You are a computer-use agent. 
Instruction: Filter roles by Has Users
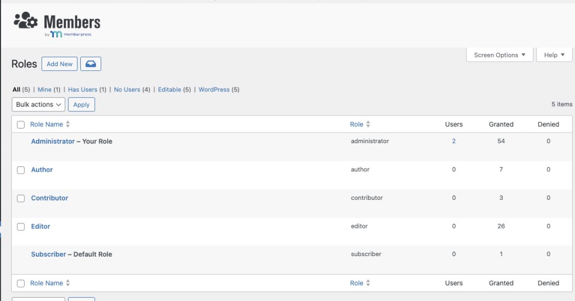pyautogui.click(x=83, y=89)
